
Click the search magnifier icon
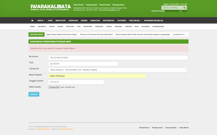[185, 7]
